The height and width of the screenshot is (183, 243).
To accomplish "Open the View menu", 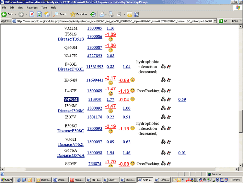I will 20,7.
